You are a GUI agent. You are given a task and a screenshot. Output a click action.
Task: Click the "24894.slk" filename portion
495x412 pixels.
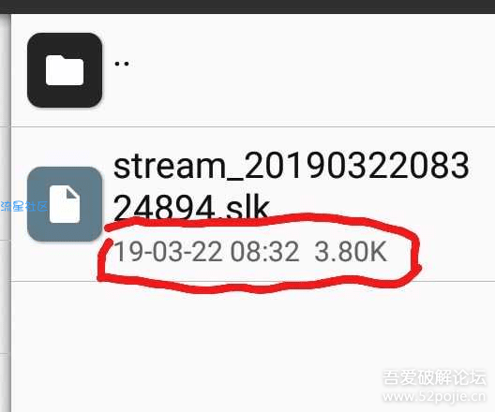point(191,207)
